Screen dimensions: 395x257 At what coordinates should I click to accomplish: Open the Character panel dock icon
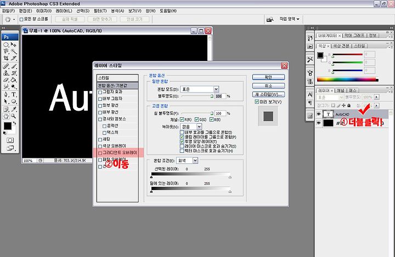[x=310, y=95]
